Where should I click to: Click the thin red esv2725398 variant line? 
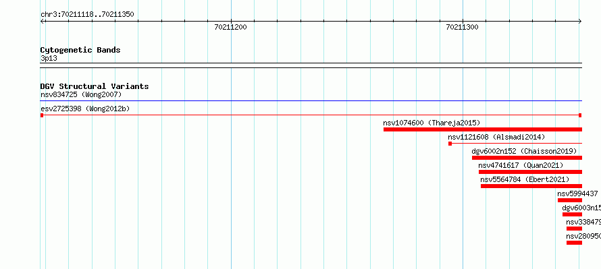coord(311,115)
